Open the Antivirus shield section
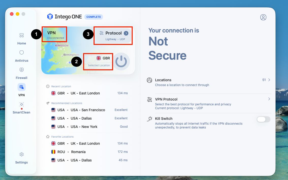This screenshot has width=288, height=180. coord(22,56)
